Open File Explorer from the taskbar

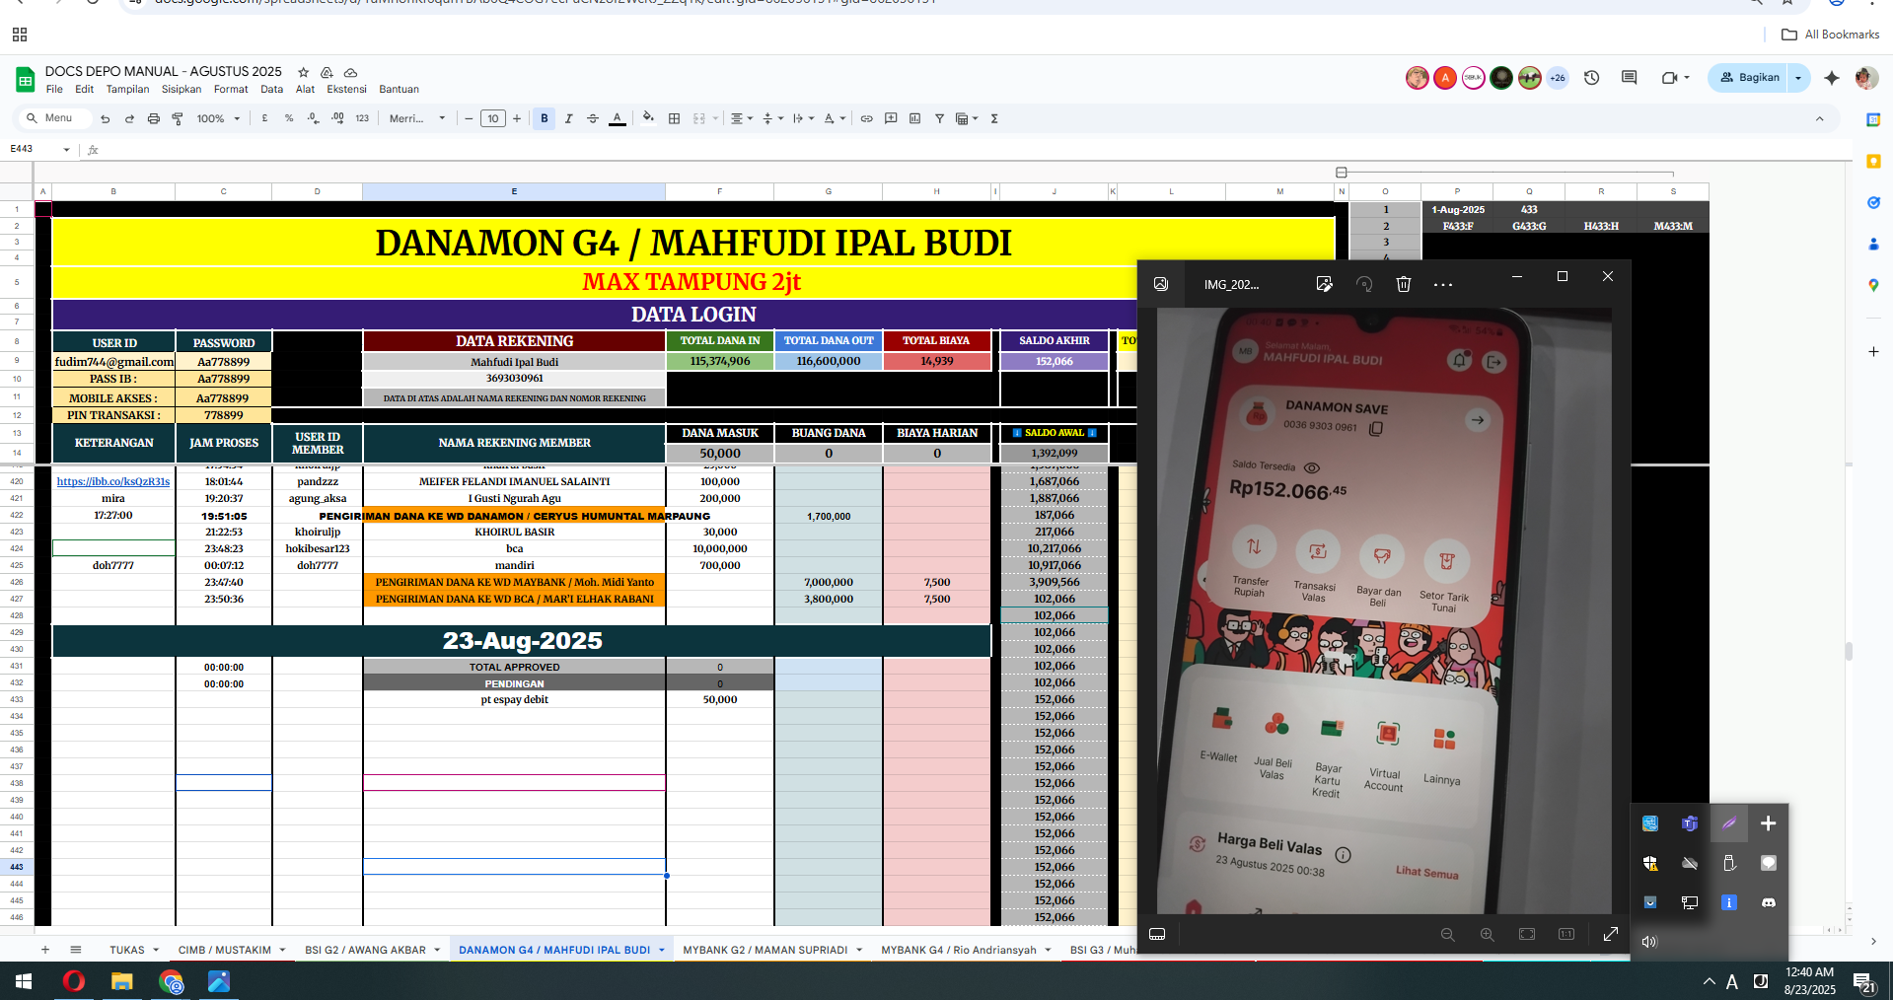pyautogui.click(x=121, y=981)
